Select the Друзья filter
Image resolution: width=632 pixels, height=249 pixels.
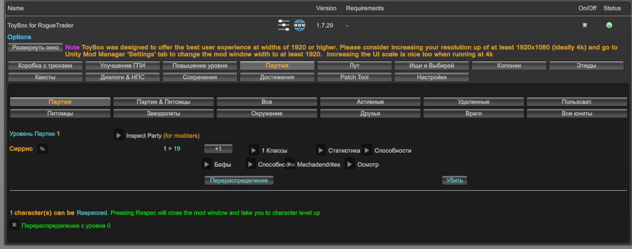click(370, 113)
